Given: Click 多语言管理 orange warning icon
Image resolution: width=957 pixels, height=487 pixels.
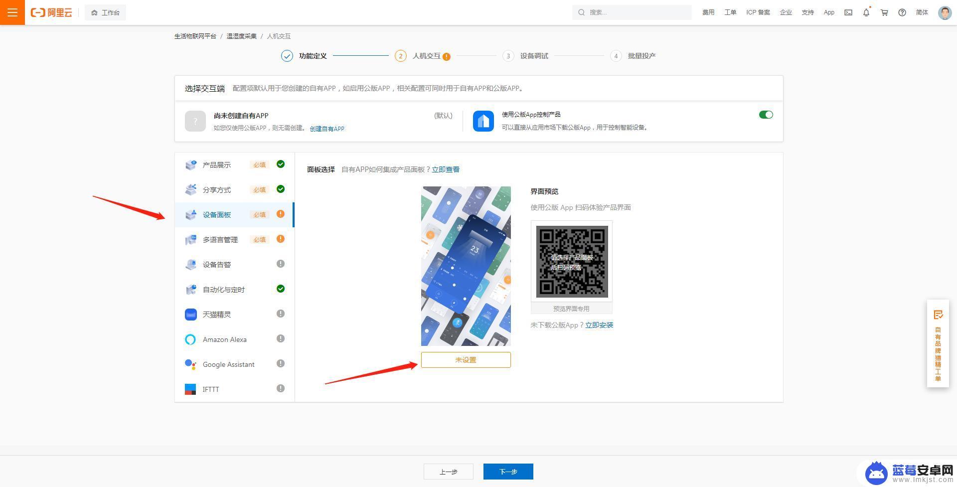Looking at the screenshot, I should (281, 239).
